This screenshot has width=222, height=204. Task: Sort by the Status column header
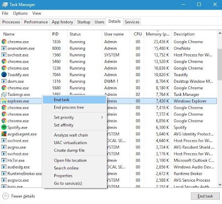pyautogui.click(x=85, y=34)
